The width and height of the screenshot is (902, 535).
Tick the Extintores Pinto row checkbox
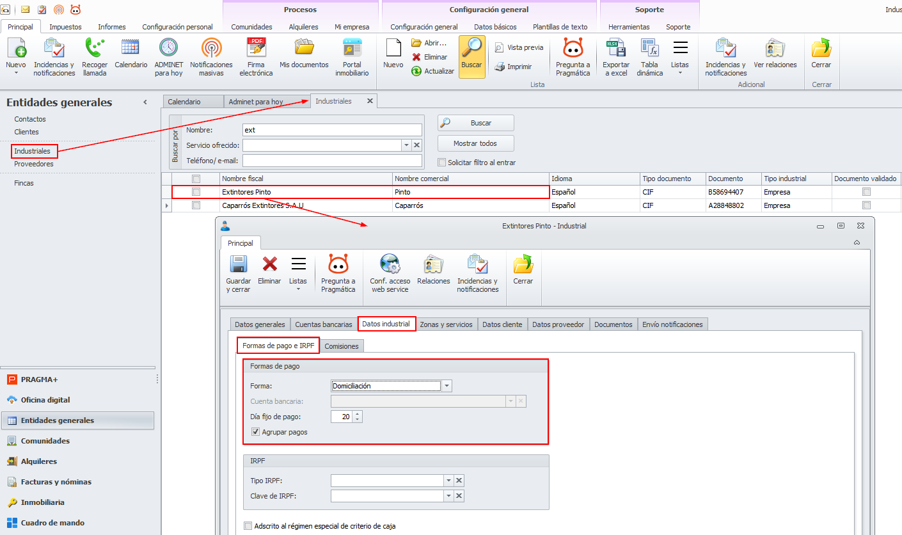196,191
